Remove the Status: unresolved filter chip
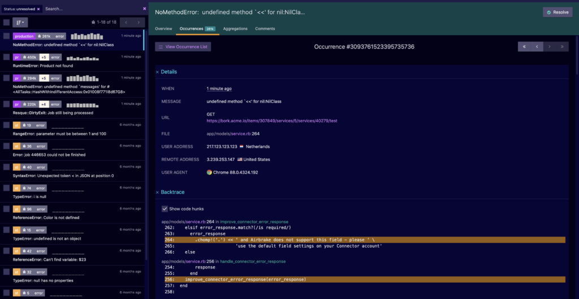 click(x=38, y=9)
